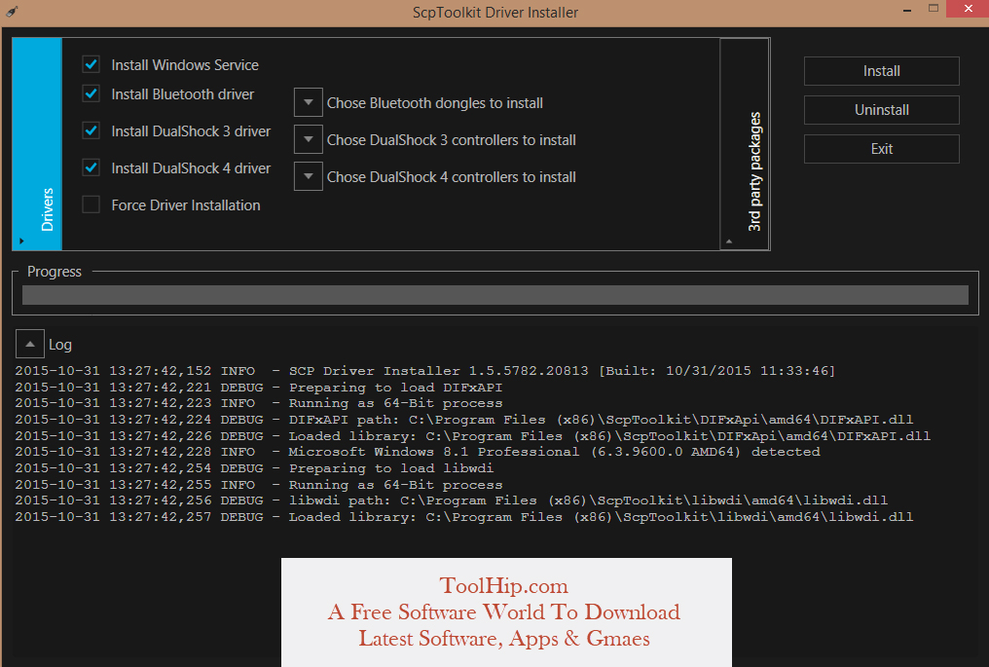Click the Progress group label
The image size is (989, 667).
55,272
